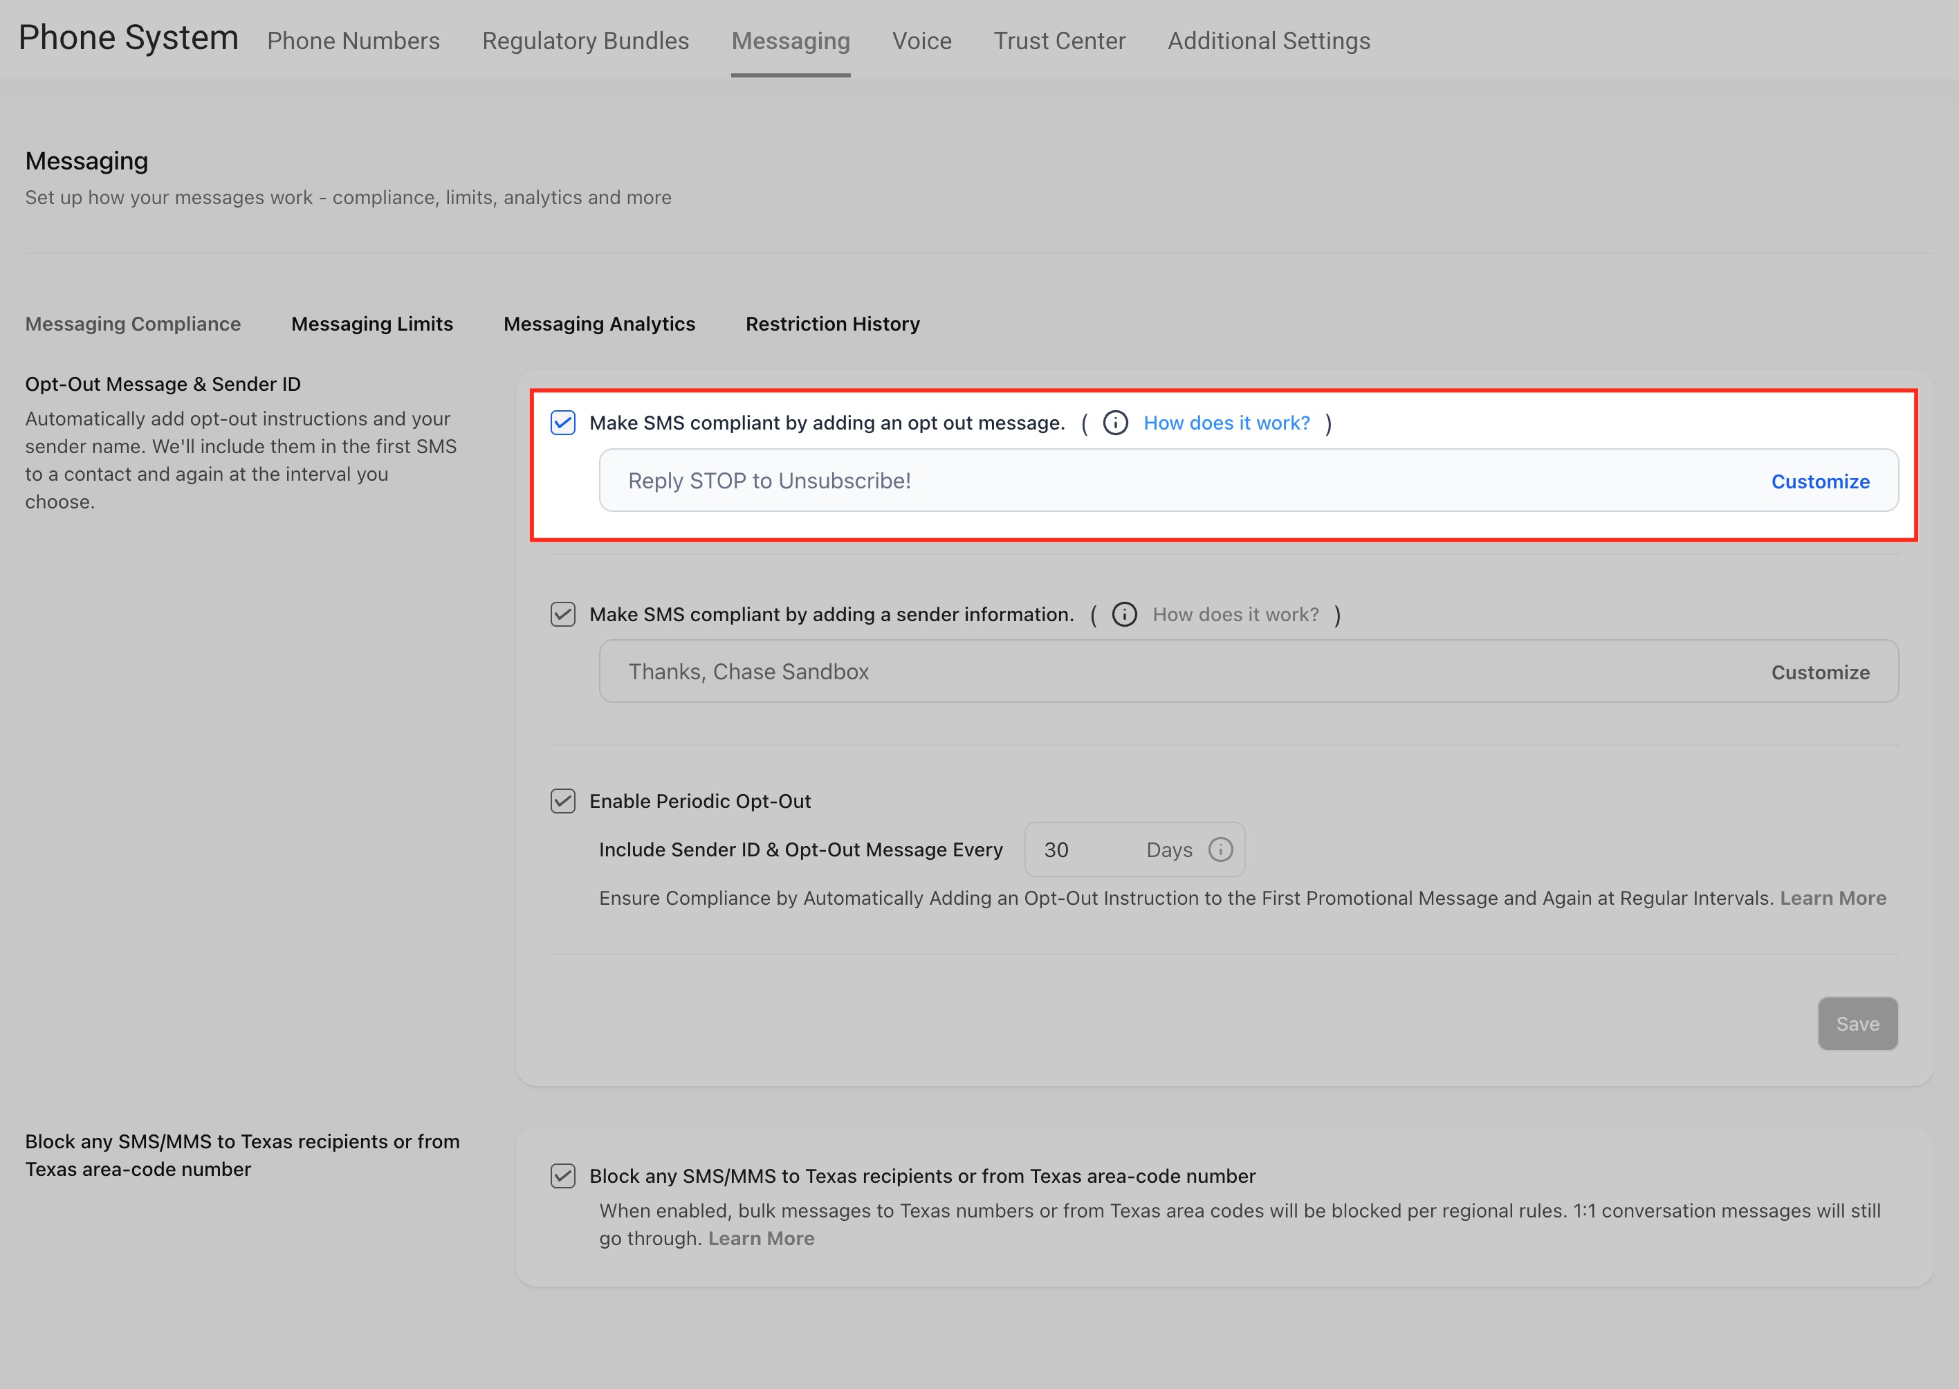
Task: Go to Trust Center tab
Action: [x=1058, y=41]
